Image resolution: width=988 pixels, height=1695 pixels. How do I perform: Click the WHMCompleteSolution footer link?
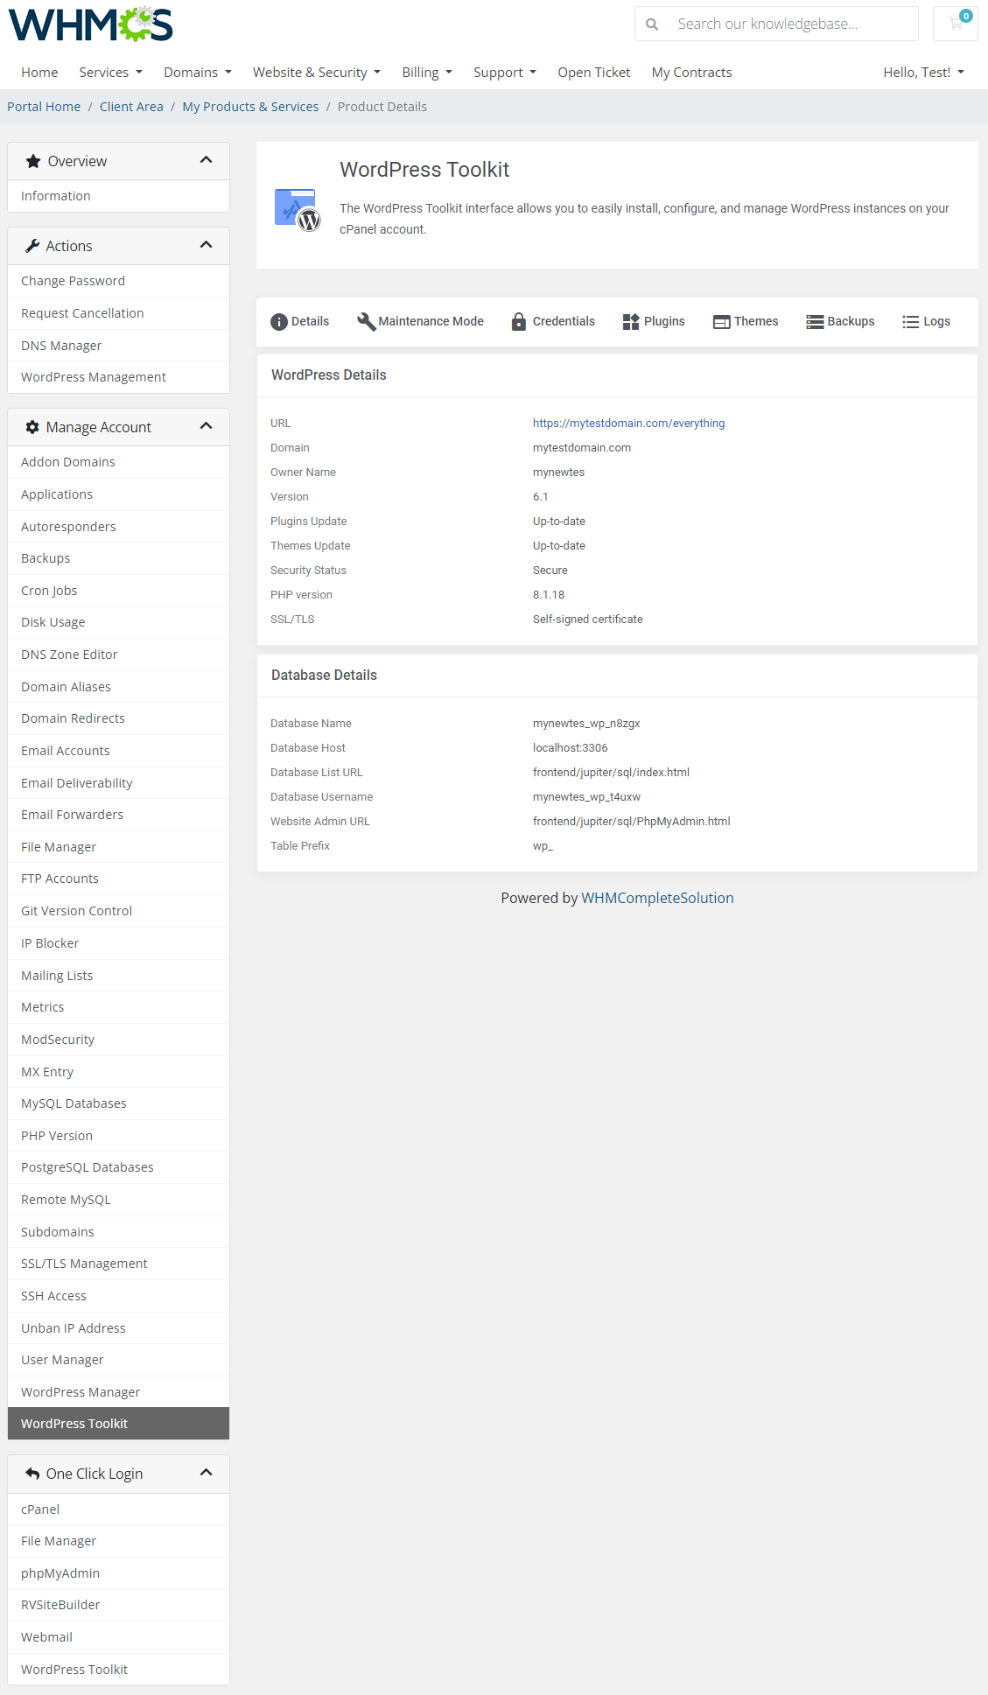point(657,898)
